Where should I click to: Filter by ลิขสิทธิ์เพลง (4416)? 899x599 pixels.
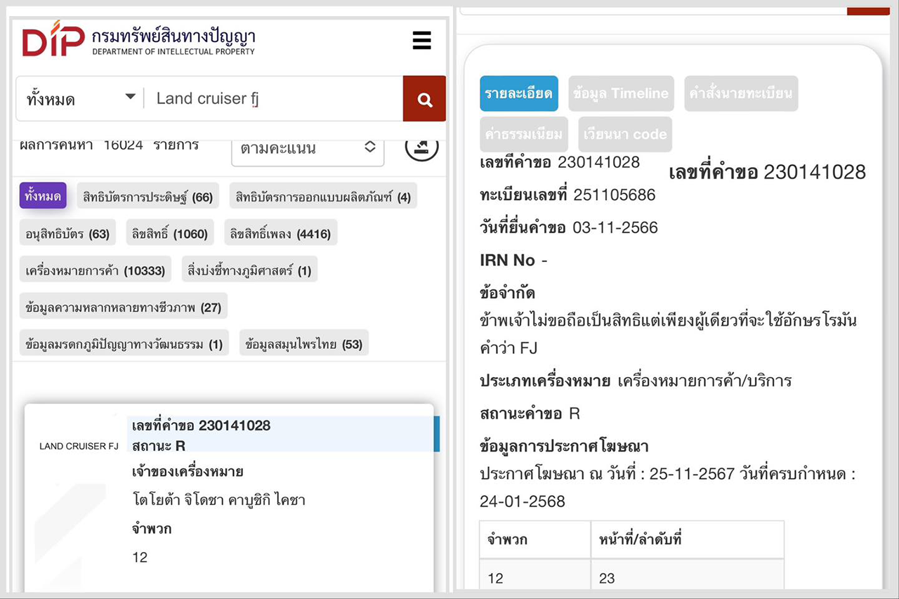coord(280,234)
